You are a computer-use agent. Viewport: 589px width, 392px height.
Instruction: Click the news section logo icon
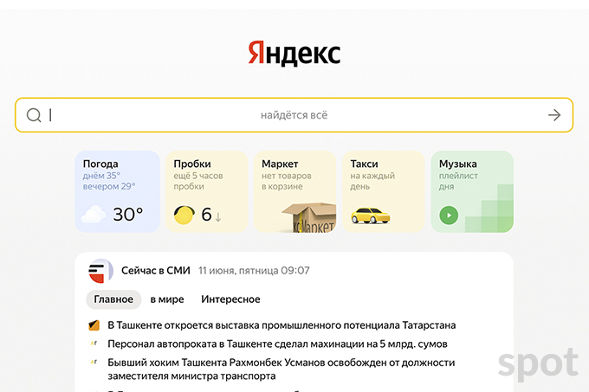click(x=100, y=271)
